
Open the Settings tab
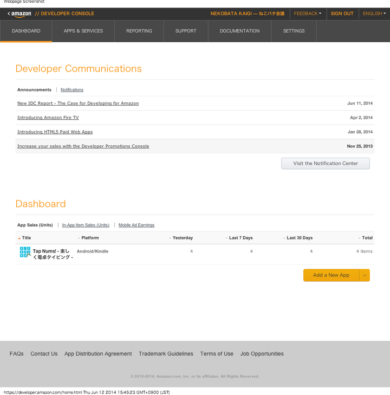294,31
